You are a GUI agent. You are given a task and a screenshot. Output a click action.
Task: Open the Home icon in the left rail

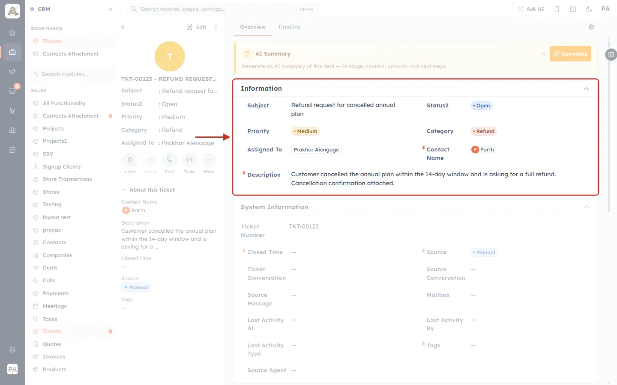(x=12, y=33)
